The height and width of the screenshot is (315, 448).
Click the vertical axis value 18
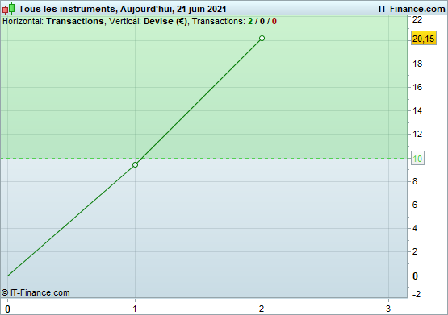point(417,64)
